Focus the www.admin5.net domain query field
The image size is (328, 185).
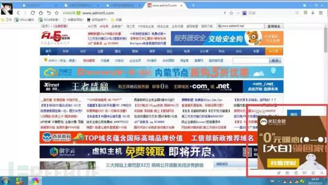[241, 26]
